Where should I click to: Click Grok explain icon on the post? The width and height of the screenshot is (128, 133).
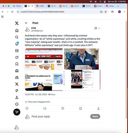click(96, 28)
